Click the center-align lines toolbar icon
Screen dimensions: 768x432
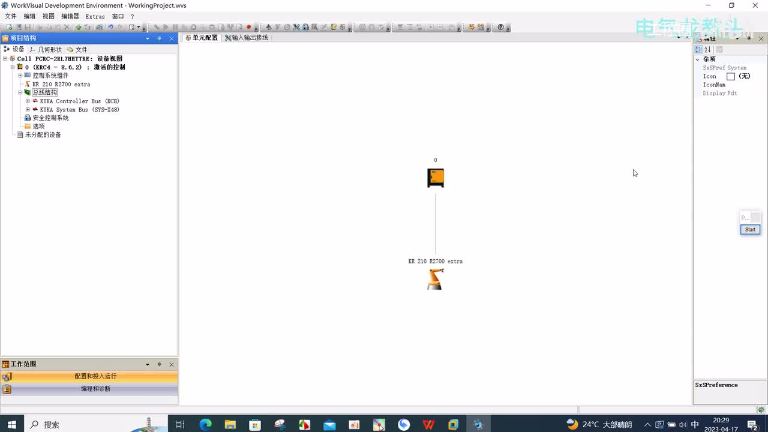tap(410, 27)
